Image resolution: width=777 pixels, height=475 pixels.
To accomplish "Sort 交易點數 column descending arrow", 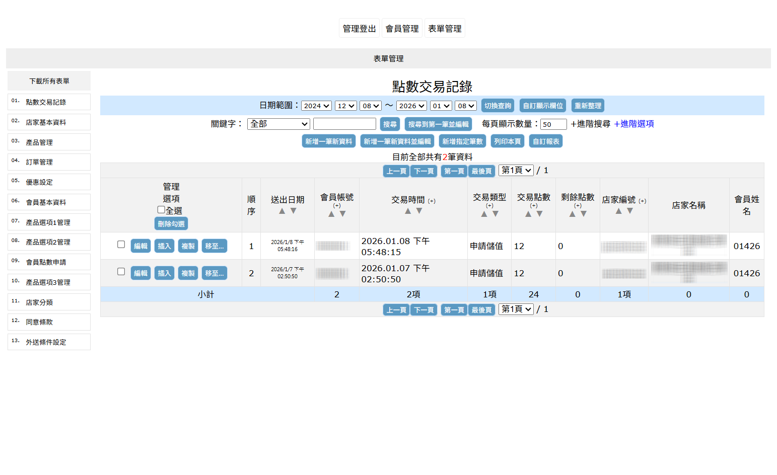I will (x=540, y=214).
